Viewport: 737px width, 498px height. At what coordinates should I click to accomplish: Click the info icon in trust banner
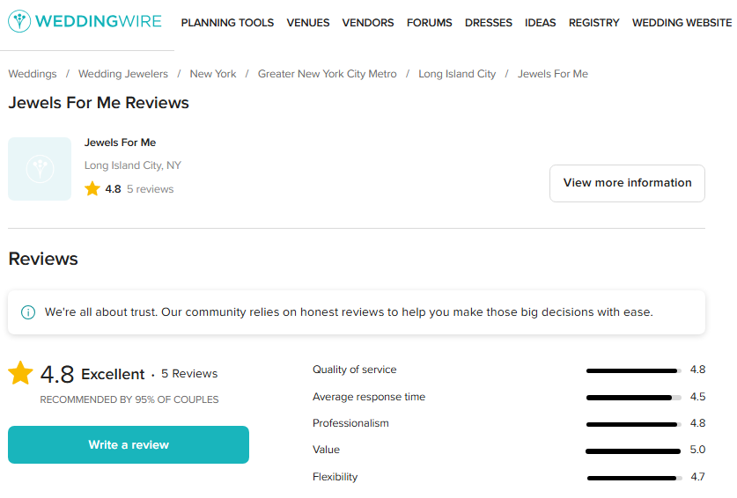[28, 312]
